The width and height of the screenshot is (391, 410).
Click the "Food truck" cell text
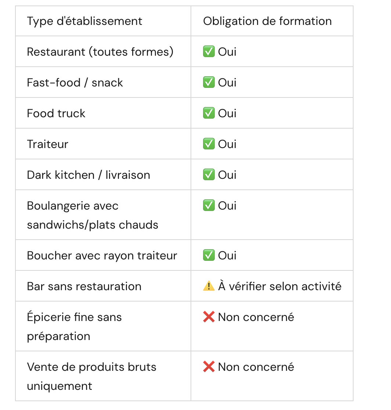[56, 113]
